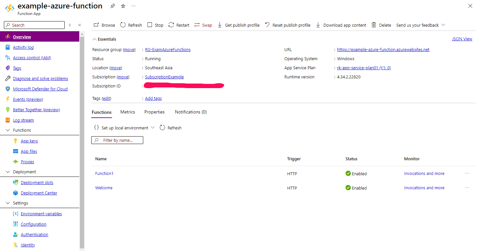Switch to the Metrics tab

[128, 112]
